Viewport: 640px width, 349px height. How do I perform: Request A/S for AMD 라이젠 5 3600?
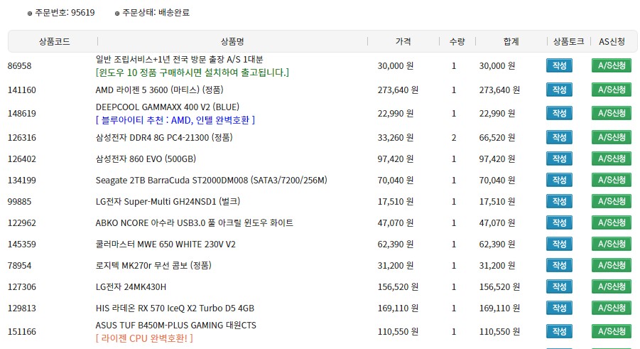(612, 90)
